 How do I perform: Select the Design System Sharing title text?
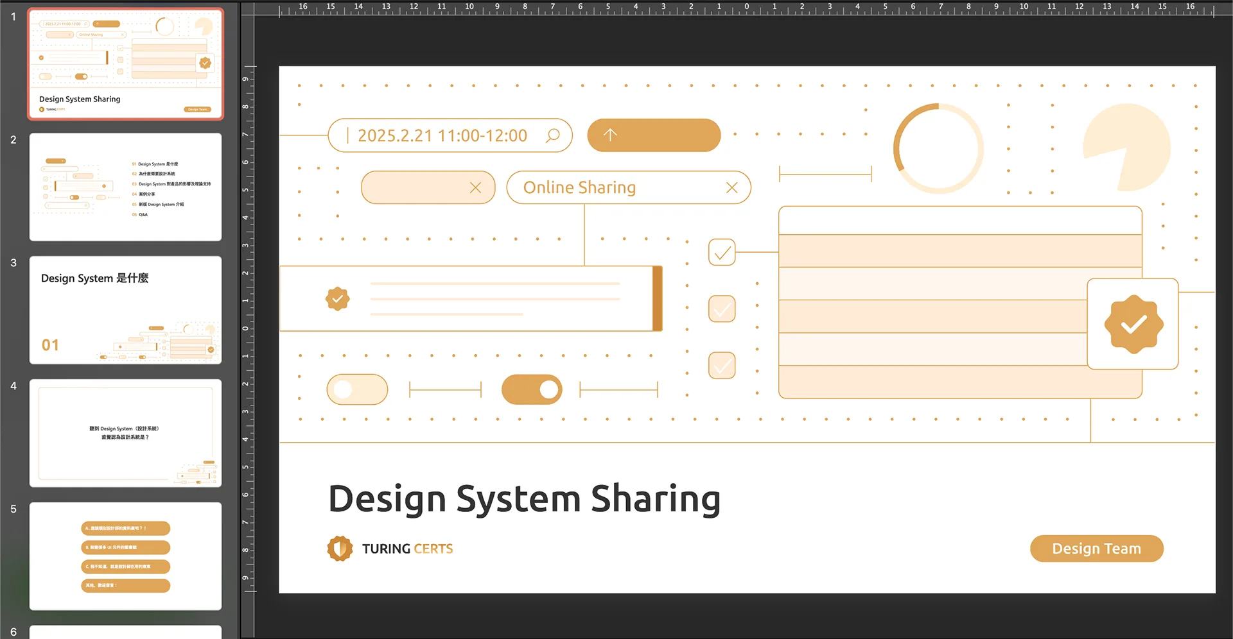coord(524,499)
